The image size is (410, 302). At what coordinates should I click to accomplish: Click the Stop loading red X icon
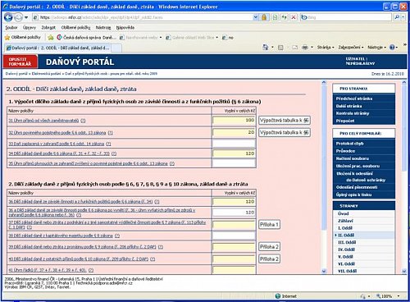pyautogui.click(x=294, y=17)
